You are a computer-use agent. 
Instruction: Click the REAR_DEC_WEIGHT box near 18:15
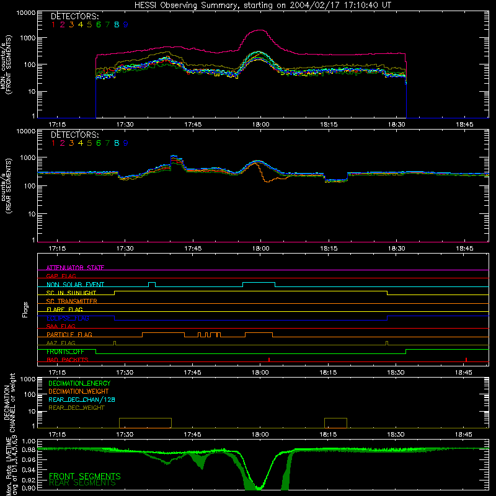[335, 423]
